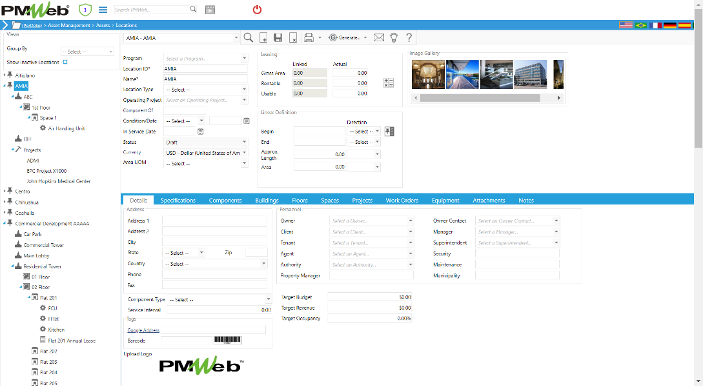Click the search magnifier in top bar
The width and height of the screenshot is (703, 387).
(193, 9)
